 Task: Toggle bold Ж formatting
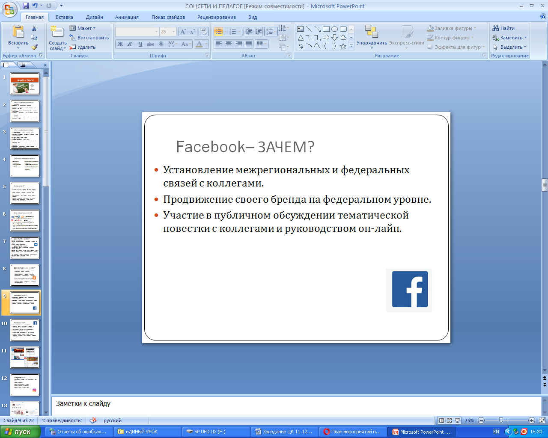click(120, 44)
